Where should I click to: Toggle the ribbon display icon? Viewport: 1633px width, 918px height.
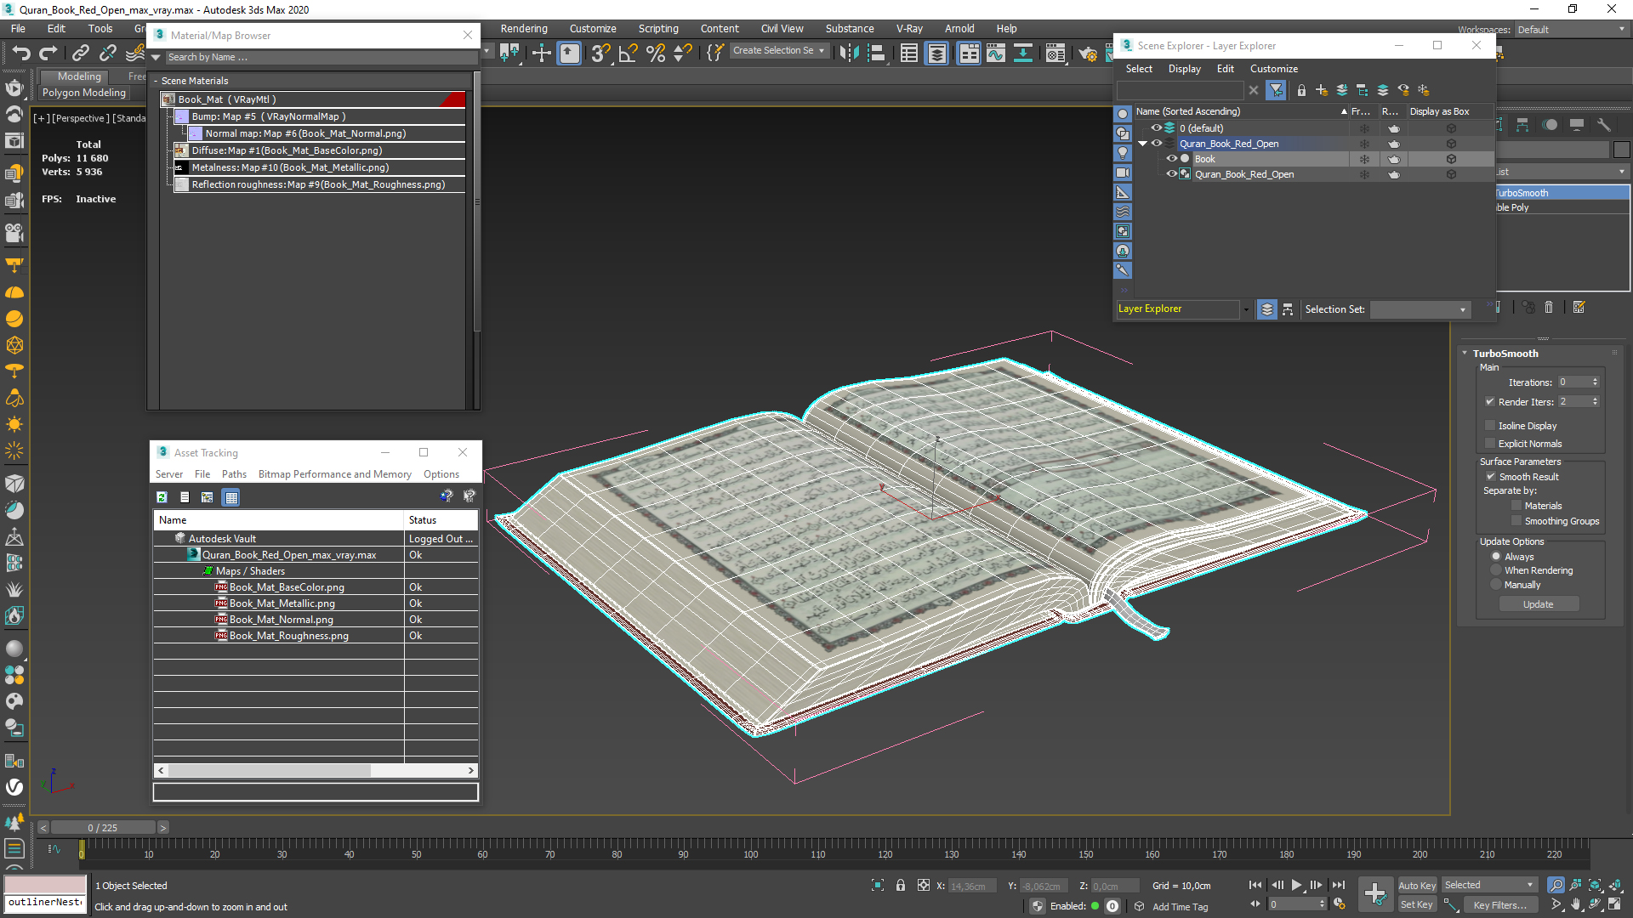click(969, 54)
